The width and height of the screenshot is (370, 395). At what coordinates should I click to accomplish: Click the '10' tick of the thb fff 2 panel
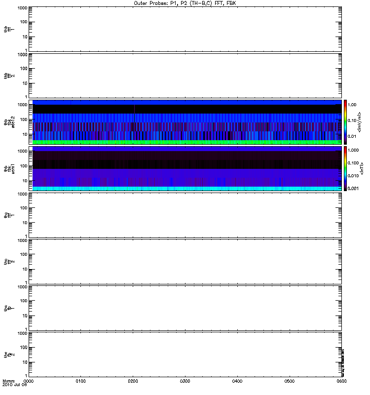[x=25, y=83]
